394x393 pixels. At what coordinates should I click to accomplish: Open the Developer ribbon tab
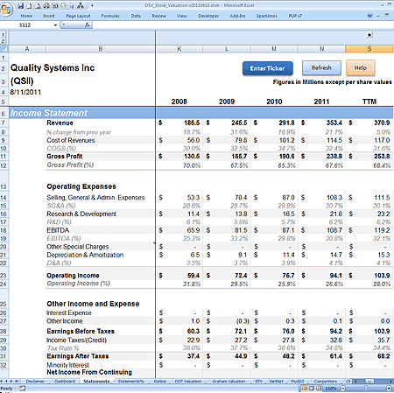pyautogui.click(x=208, y=16)
